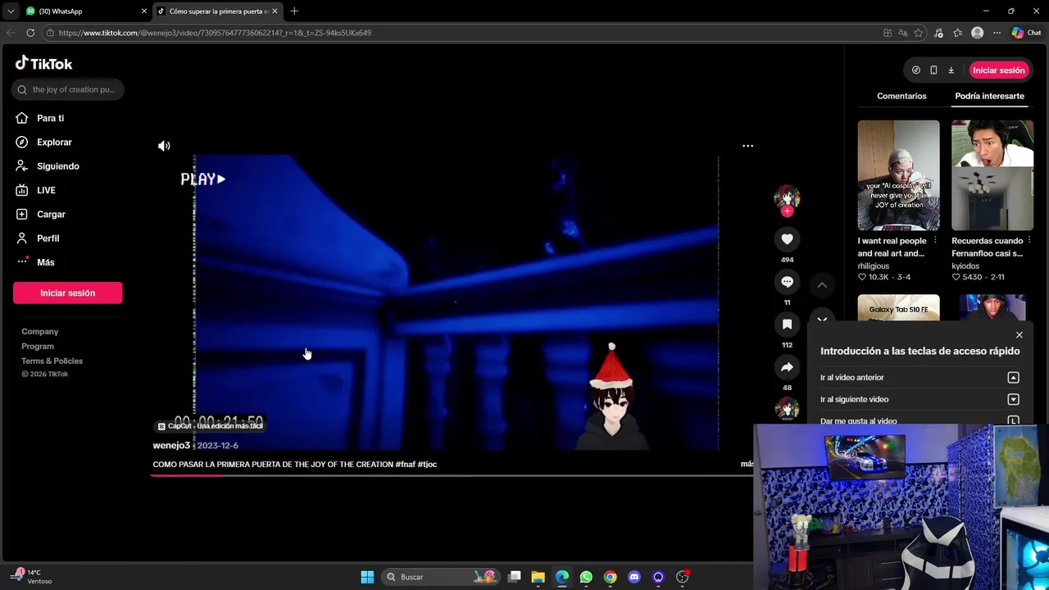This screenshot has height=590, width=1049.
Task: Open the Galaxy Tab S10 FE thumbnail
Action: pyautogui.click(x=898, y=308)
